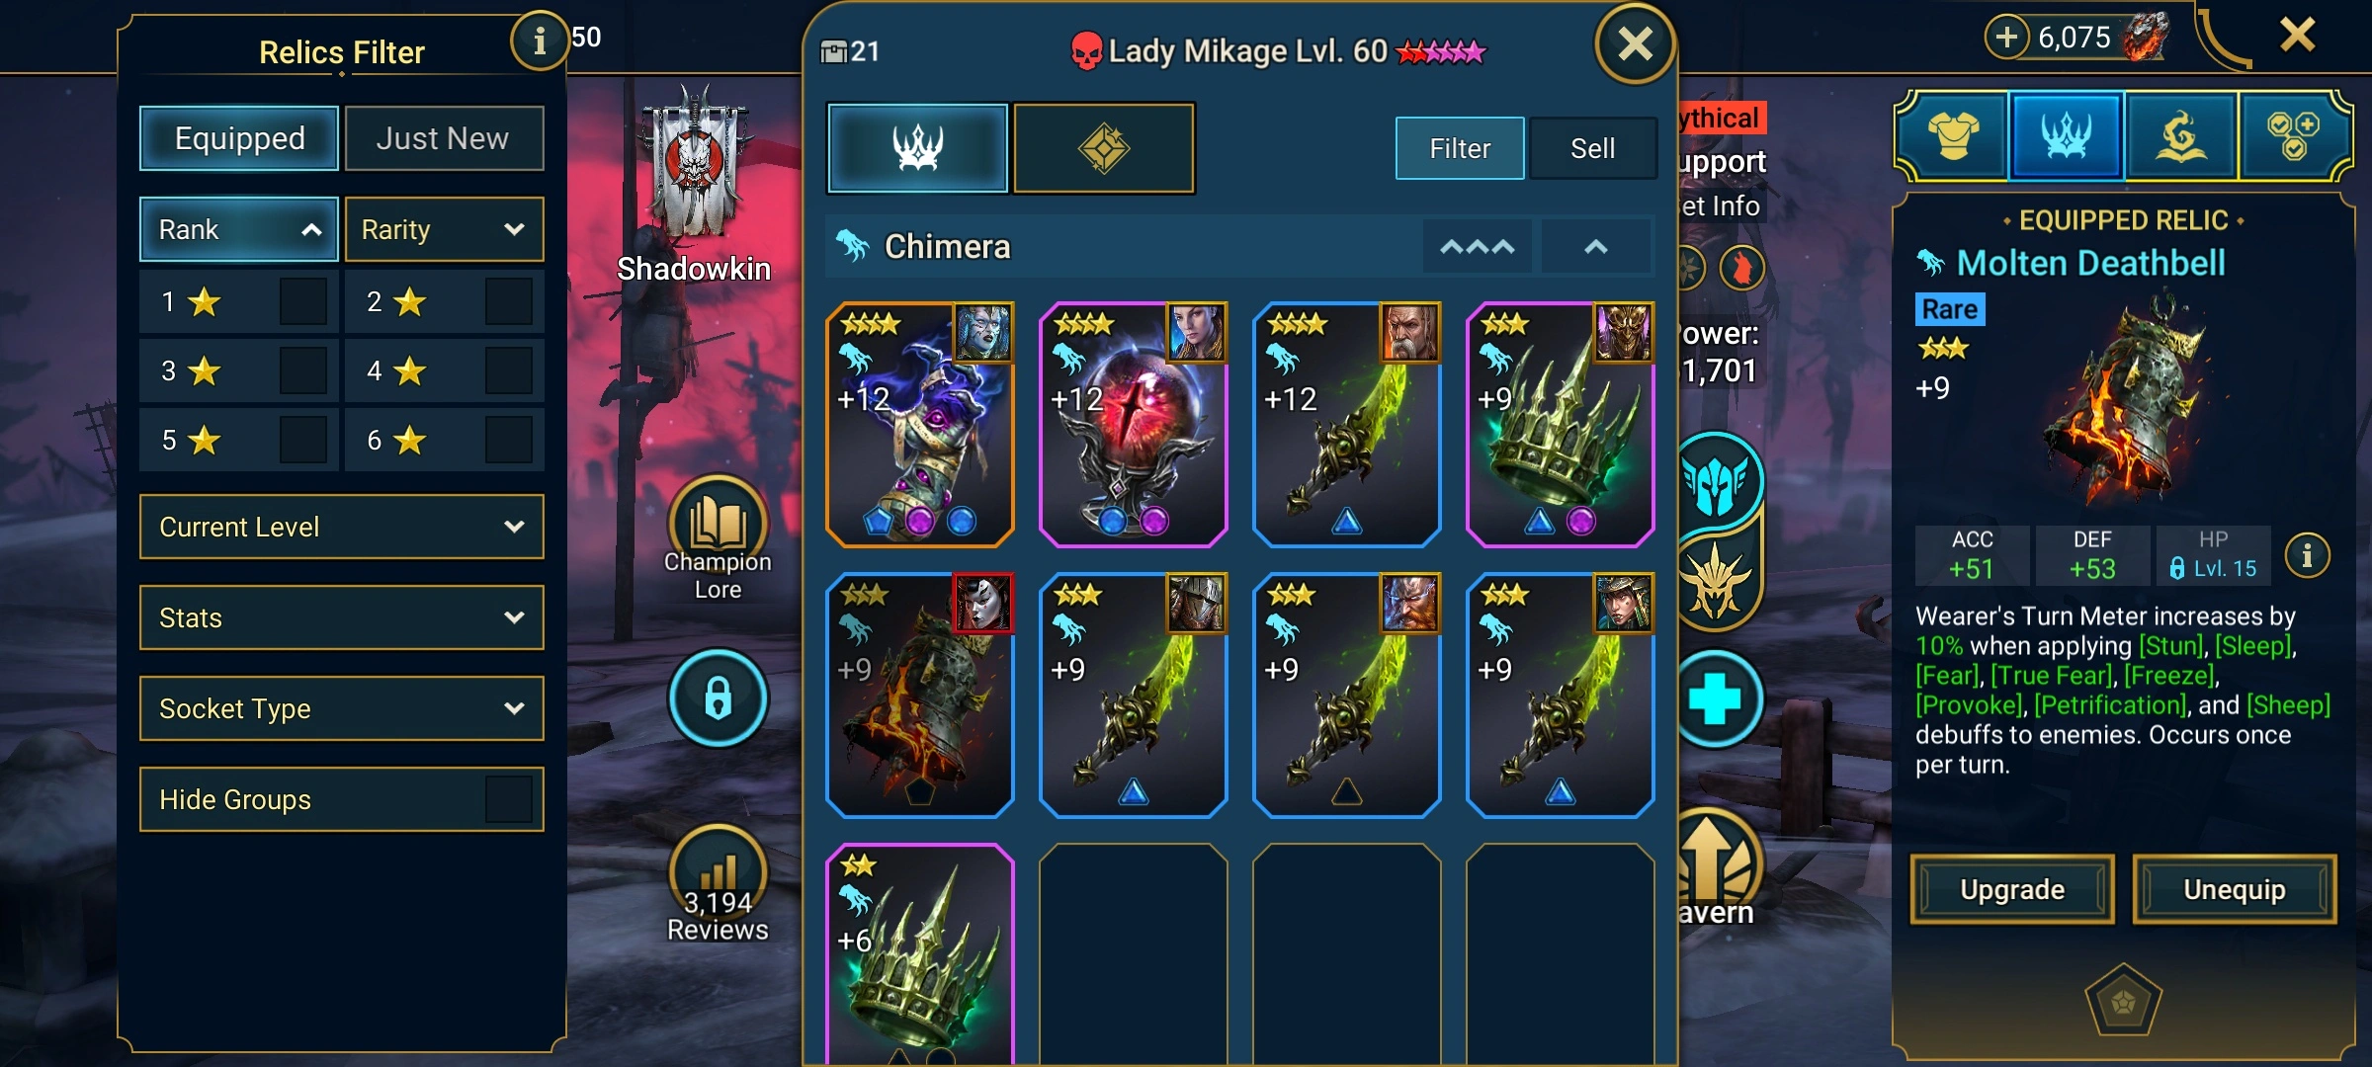The image size is (2372, 1067).
Task: Show relic stats info icon
Action: (x=2307, y=555)
